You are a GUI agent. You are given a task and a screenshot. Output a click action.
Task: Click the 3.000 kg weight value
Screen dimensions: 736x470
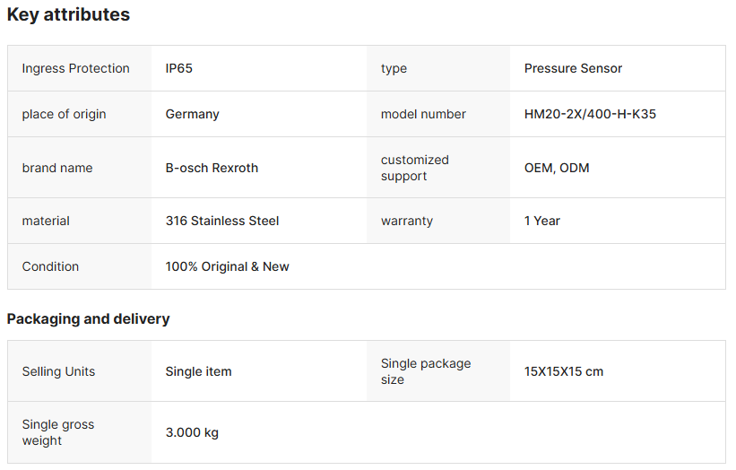pos(192,432)
